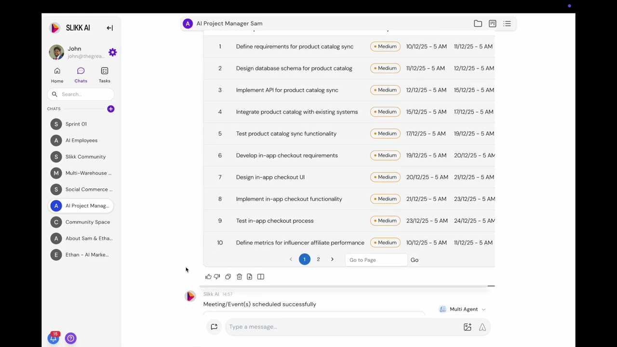Image resolution: width=617 pixels, height=347 pixels.
Task: Open the Multi-Warehouse chat
Action: click(81, 173)
